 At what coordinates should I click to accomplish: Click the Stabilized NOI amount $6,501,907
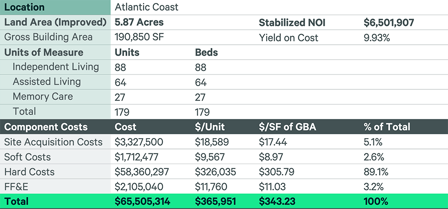pyautogui.click(x=389, y=22)
